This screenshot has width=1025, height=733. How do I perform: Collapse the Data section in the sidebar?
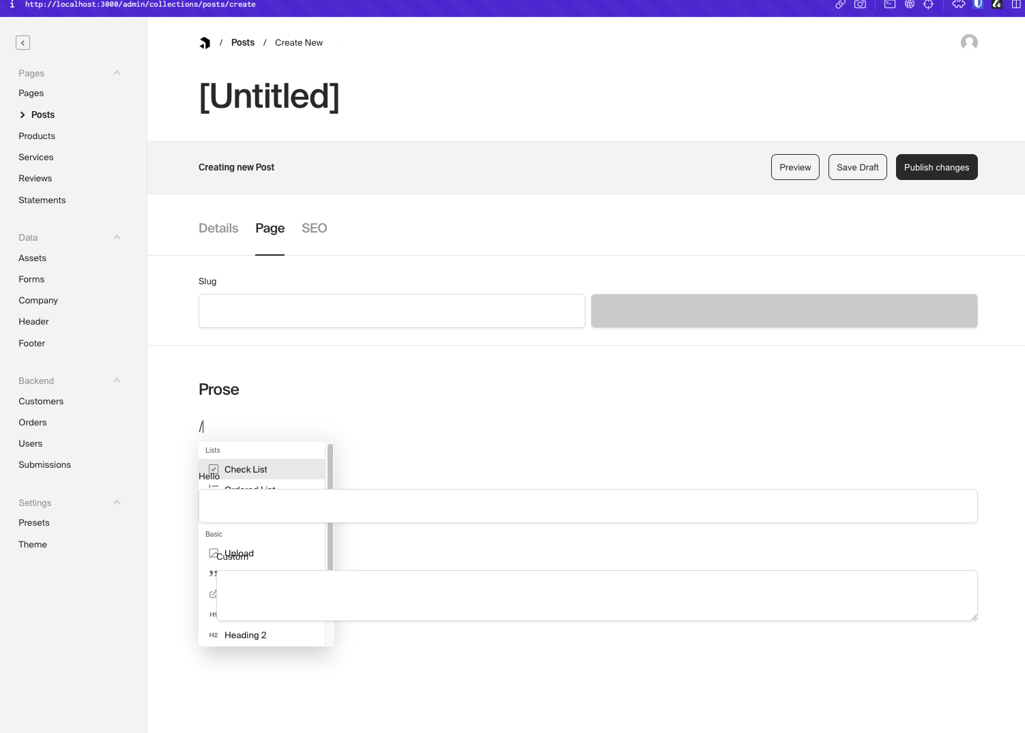[x=117, y=237]
